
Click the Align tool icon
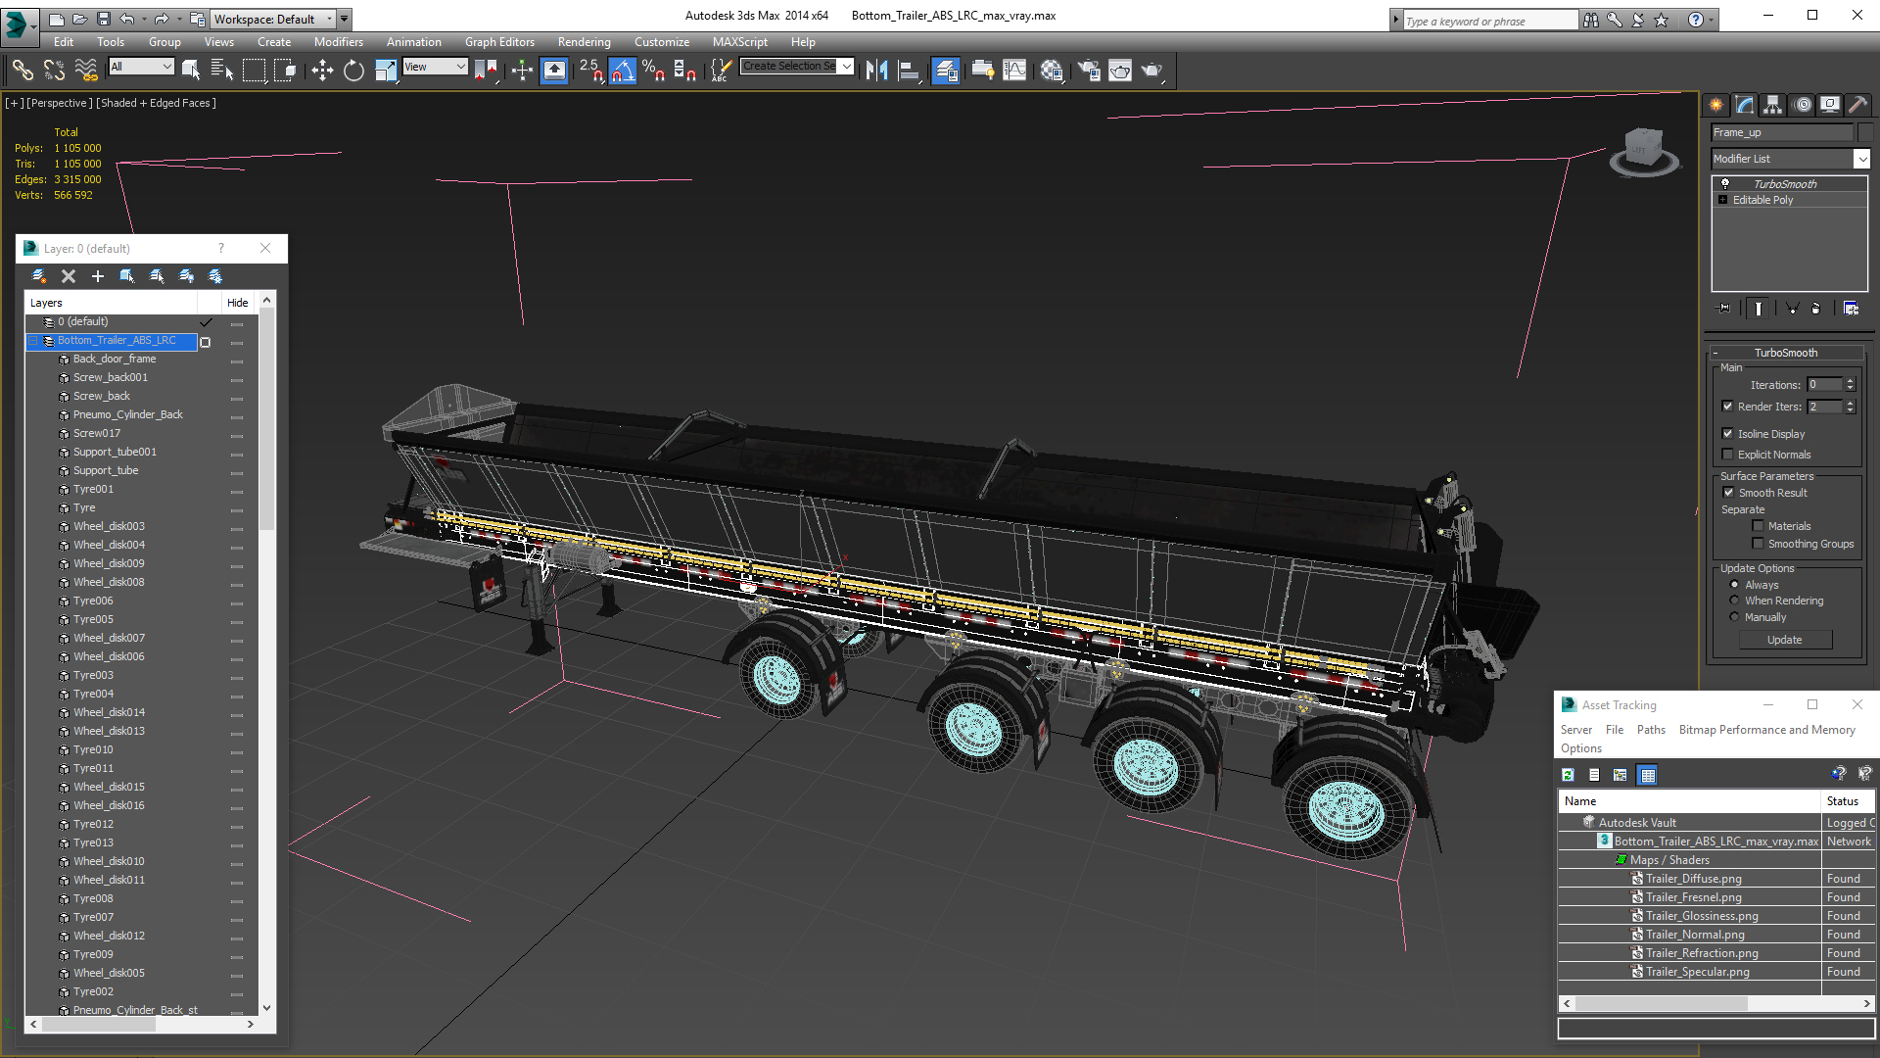click(x=909, y=70)
